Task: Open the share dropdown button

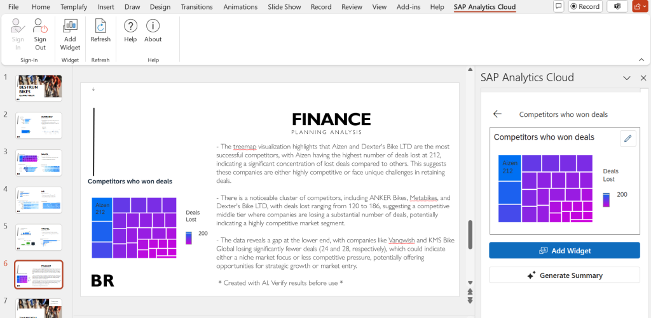Action: click(641, 6)
